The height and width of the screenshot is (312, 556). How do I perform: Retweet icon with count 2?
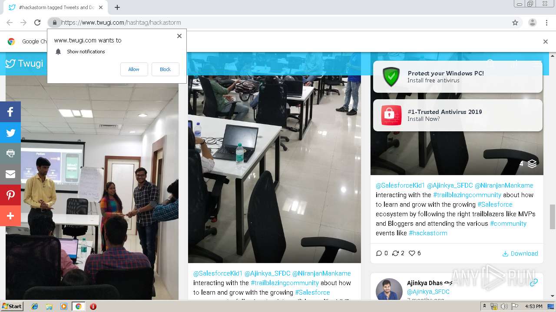(x=395, y=253)
